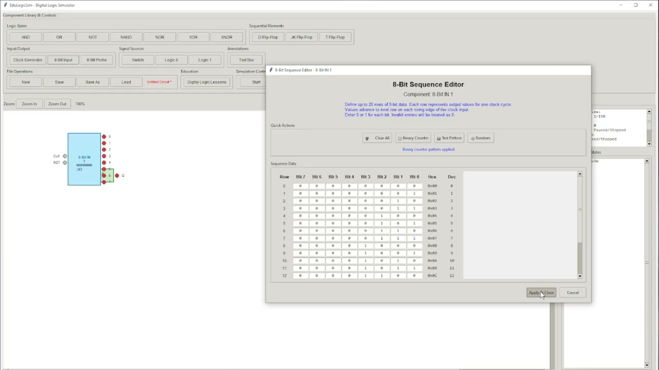Click output pin 0 of the 8-Bit IN block
This screenshot has width=659, height=370.
coord(104,137)
